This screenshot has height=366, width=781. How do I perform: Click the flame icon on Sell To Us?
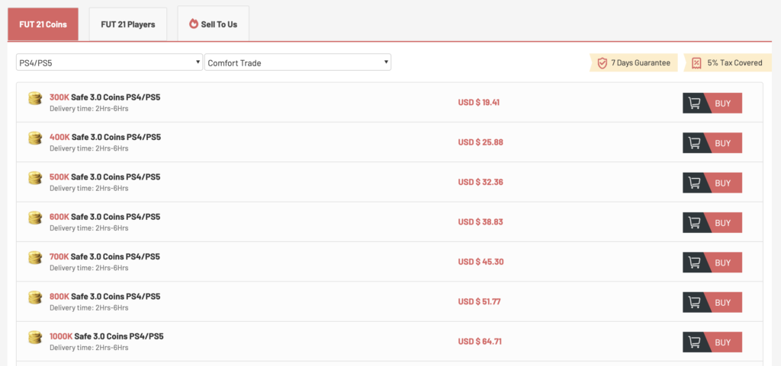point(194,24)
